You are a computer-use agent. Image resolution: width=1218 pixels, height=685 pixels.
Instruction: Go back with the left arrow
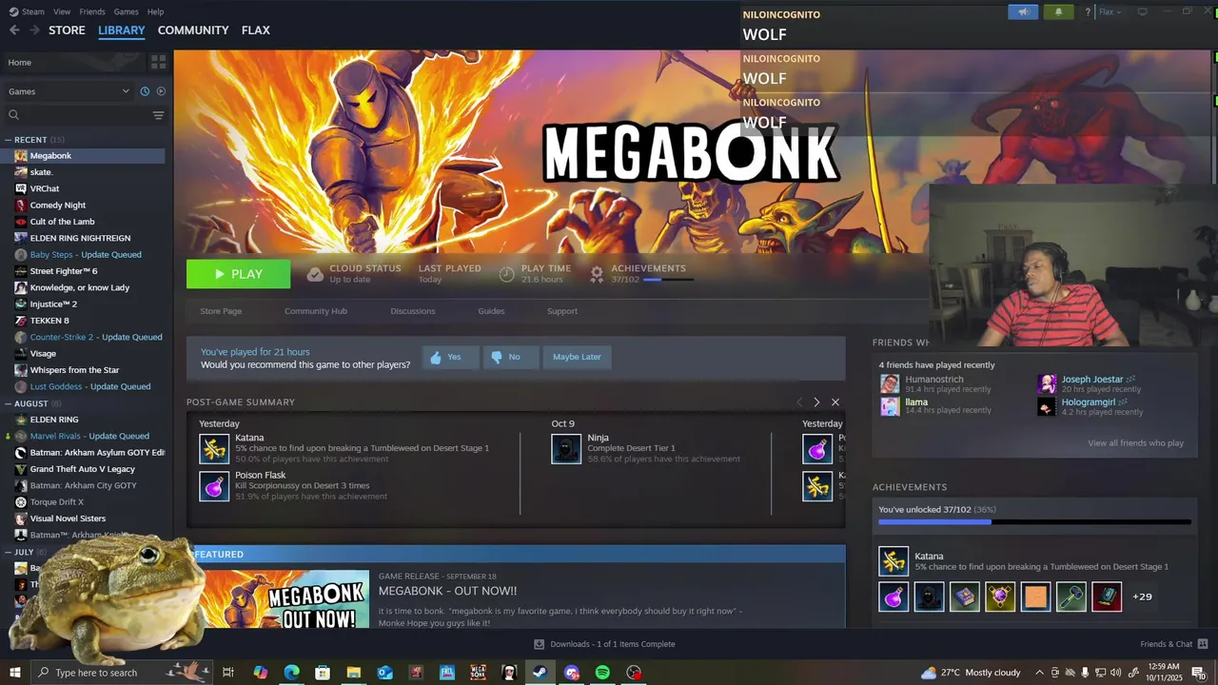tap(14, 30)
